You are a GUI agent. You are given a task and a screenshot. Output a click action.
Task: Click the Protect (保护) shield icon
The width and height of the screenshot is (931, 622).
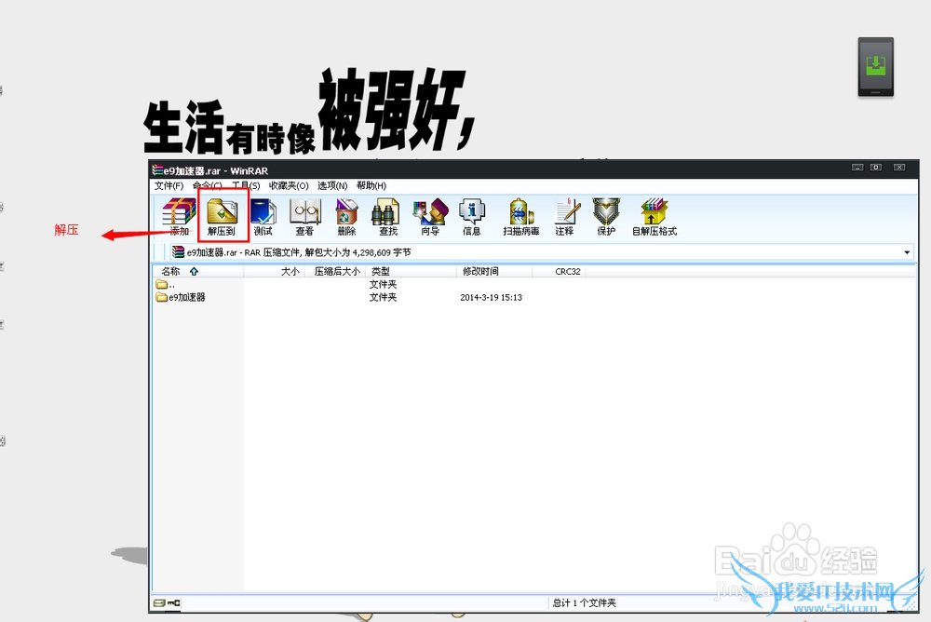tap(606, 217)
